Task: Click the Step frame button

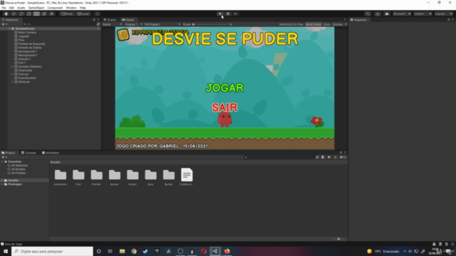Action: click(x=236, y=14)
